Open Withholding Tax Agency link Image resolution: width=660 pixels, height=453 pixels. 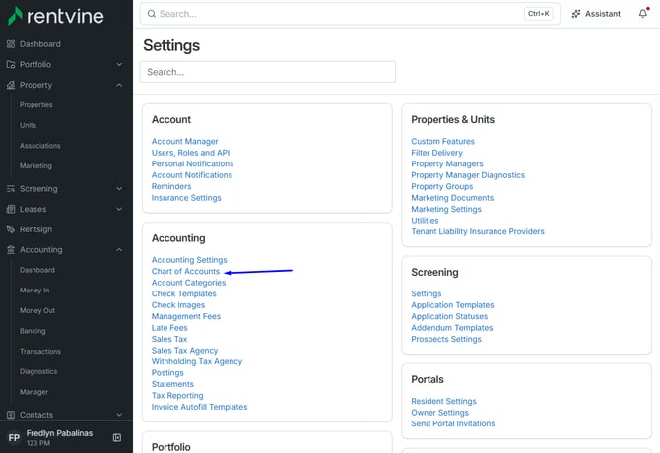[197, 361]
